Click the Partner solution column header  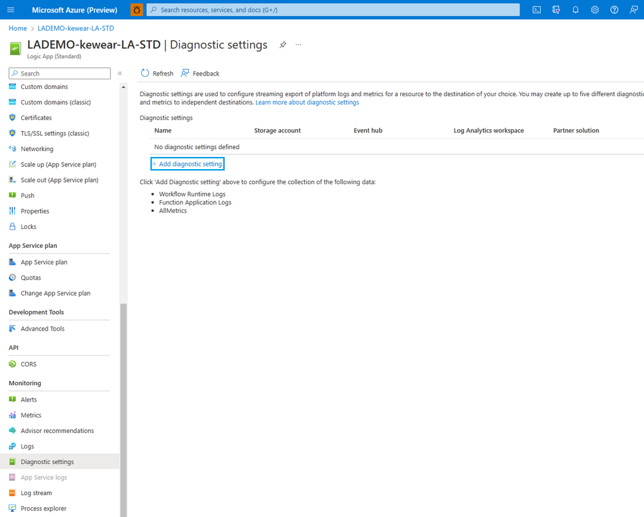[576, 130]
